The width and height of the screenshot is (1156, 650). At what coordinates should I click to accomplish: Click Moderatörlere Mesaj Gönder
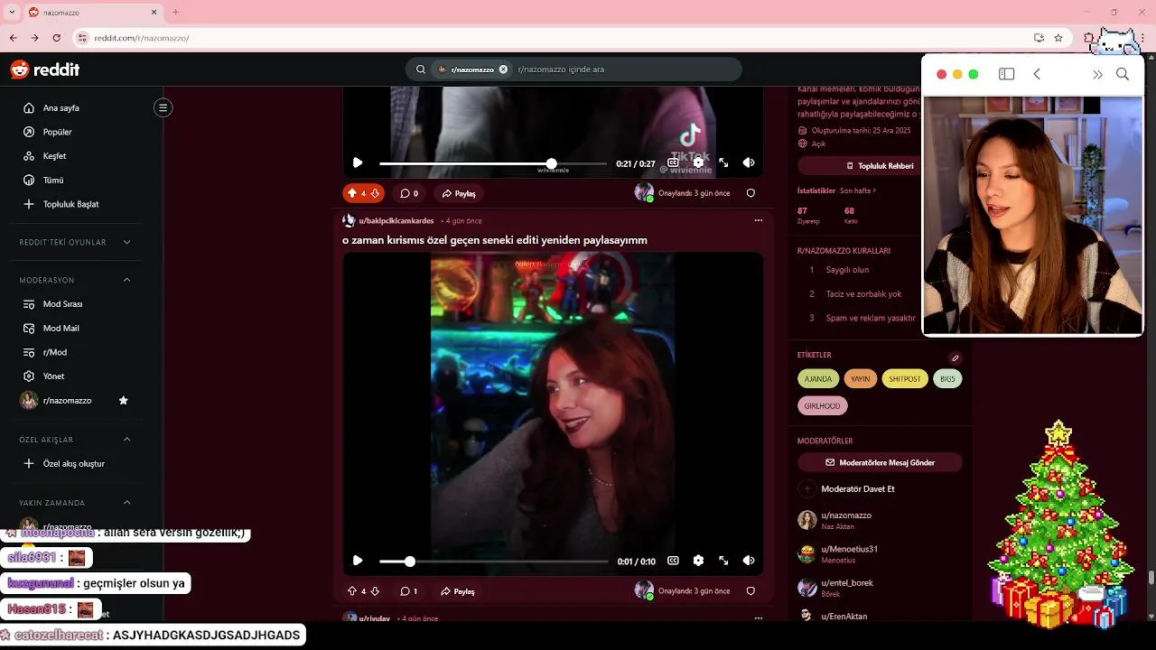(880, 462)
